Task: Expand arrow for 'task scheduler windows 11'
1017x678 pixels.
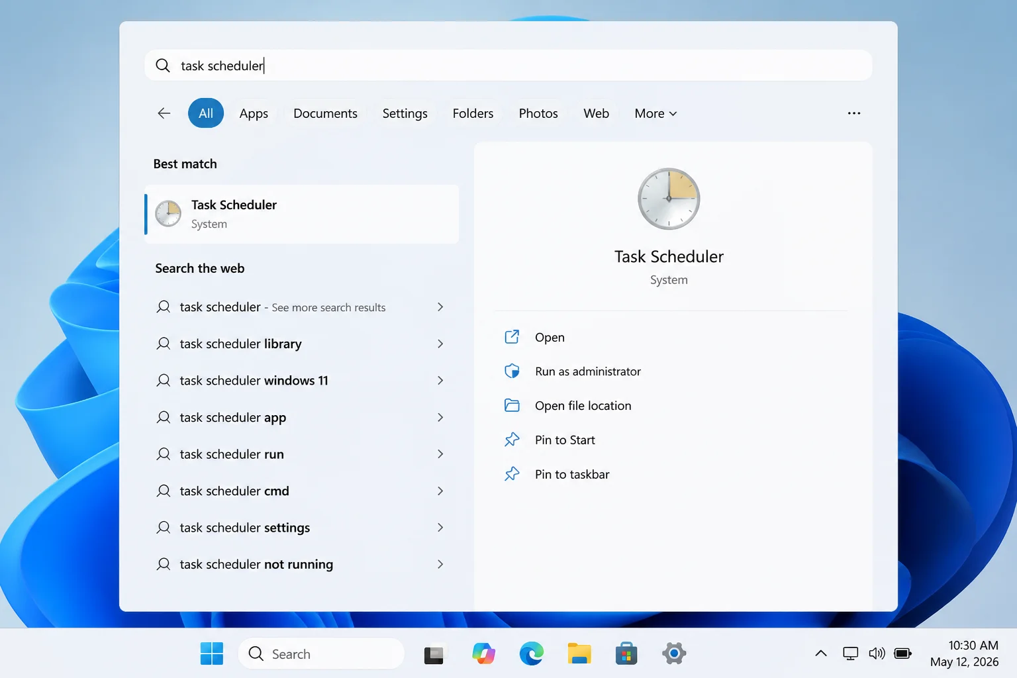Action: tap(440, 381)
